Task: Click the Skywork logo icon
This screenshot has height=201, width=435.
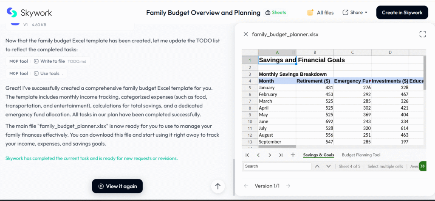Action: 12,13
